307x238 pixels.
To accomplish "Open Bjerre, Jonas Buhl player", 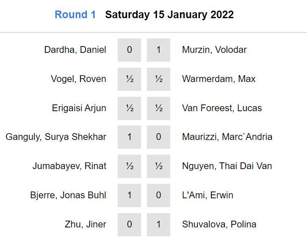I will click(68, 195).
